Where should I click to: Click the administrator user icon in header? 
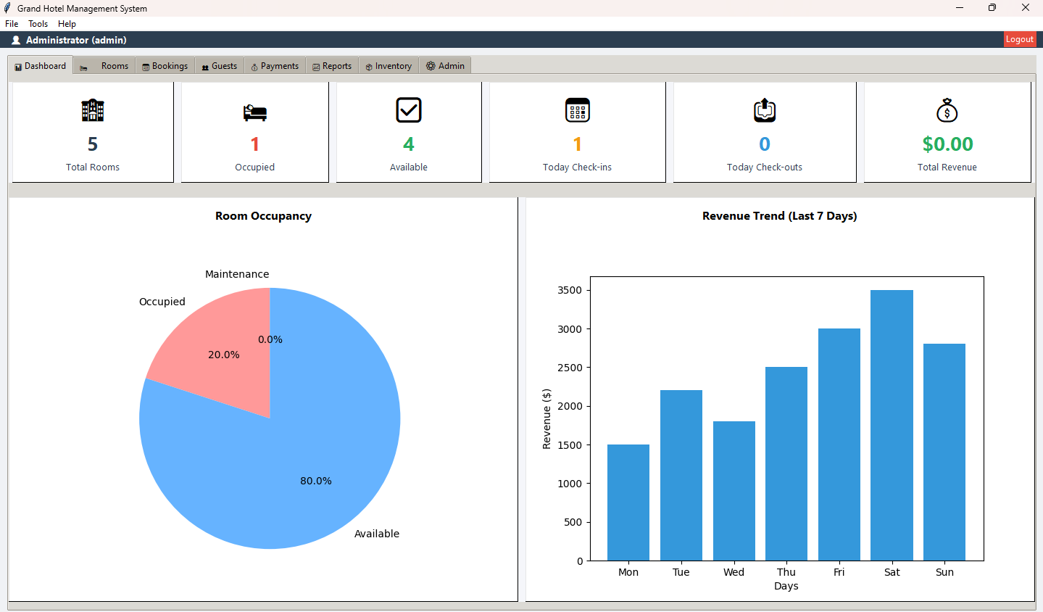coord(16,41)
